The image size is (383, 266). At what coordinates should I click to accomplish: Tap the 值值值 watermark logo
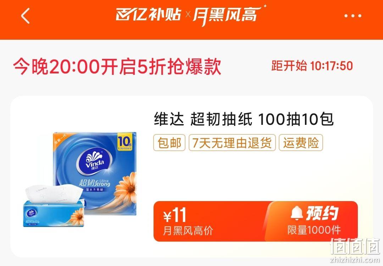[355, 246]
